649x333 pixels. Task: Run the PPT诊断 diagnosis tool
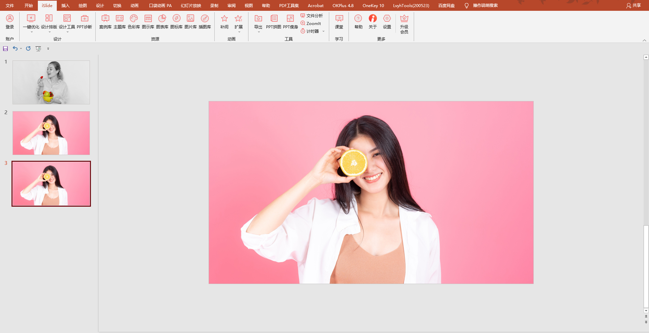85,22
